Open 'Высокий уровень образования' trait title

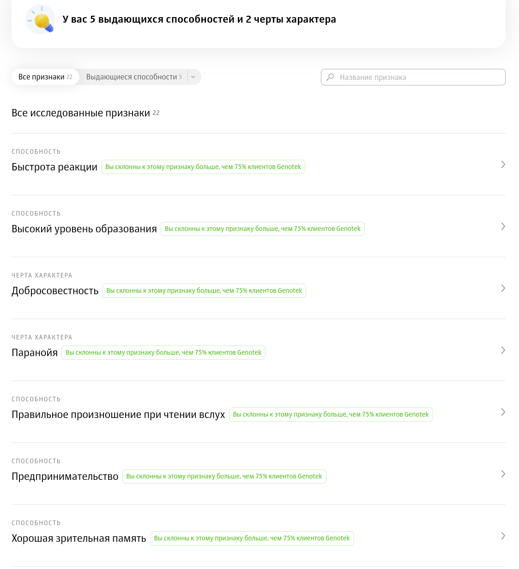(x=84, y=229)
